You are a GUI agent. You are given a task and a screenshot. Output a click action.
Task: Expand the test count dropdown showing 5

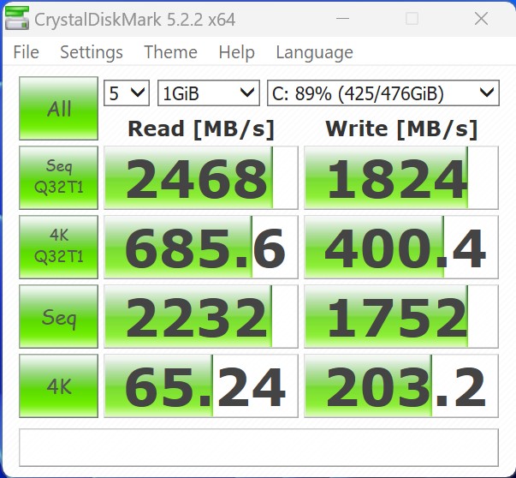tap(127, 93)
